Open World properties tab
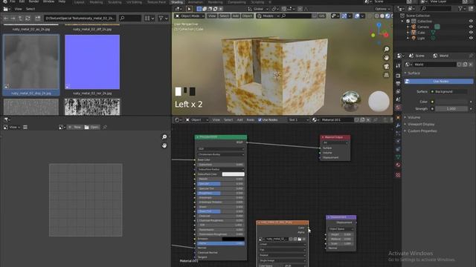This screenshot has height=267, width=476. point(398,108)
